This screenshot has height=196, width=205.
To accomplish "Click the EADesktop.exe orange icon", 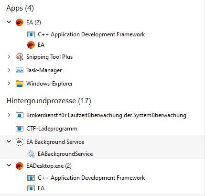I will (x=20, y=166).
